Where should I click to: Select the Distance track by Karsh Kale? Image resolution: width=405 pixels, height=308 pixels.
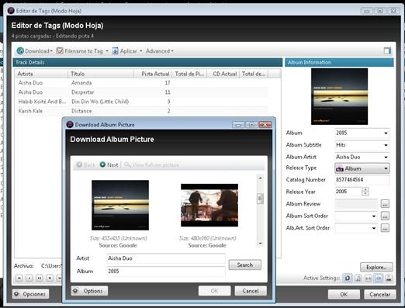tap(142, 111)
